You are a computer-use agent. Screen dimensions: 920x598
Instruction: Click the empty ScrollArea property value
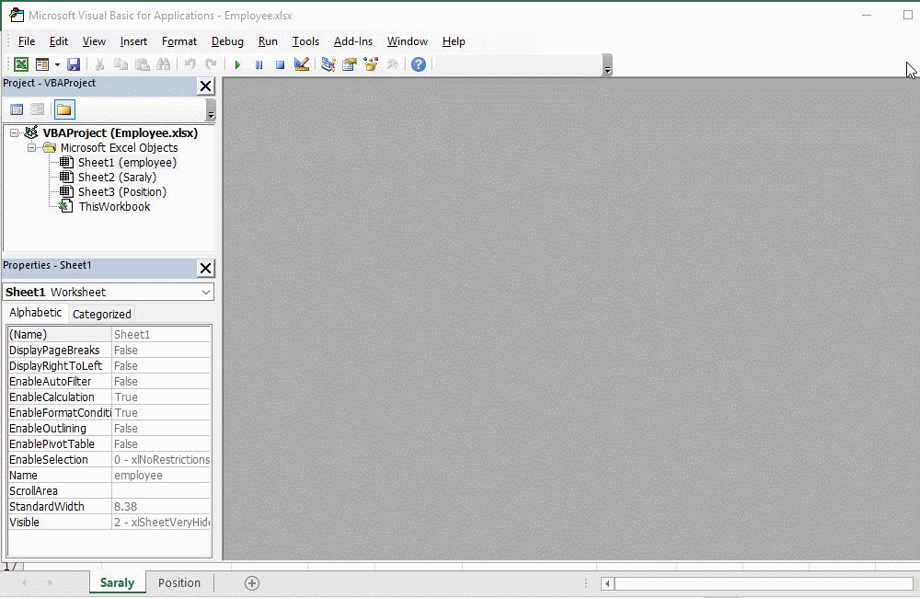(x=161, y=491)
